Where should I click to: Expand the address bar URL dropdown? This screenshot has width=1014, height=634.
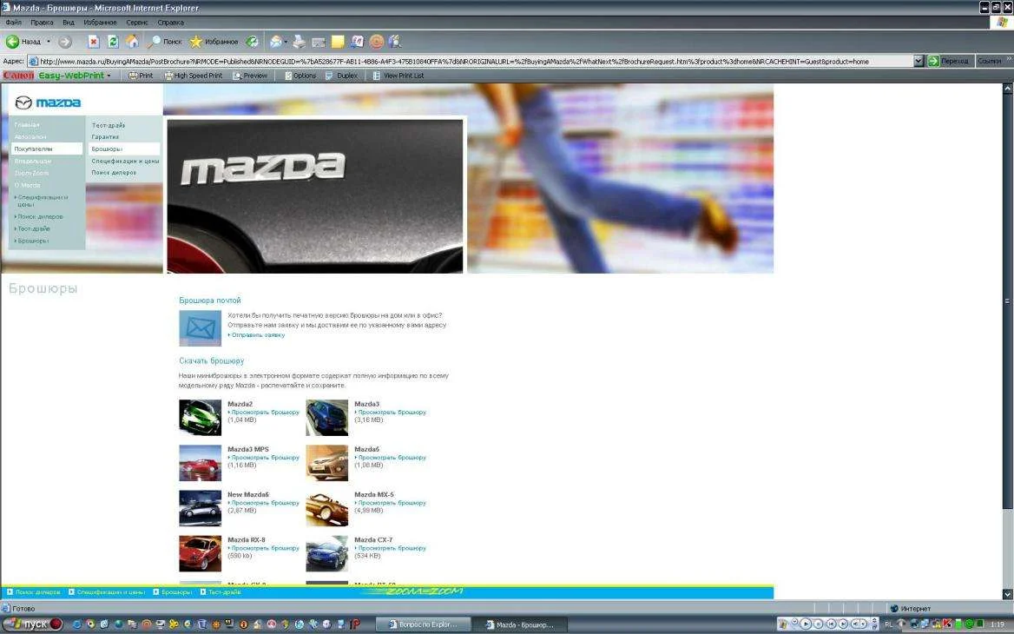tap(919, 61)
